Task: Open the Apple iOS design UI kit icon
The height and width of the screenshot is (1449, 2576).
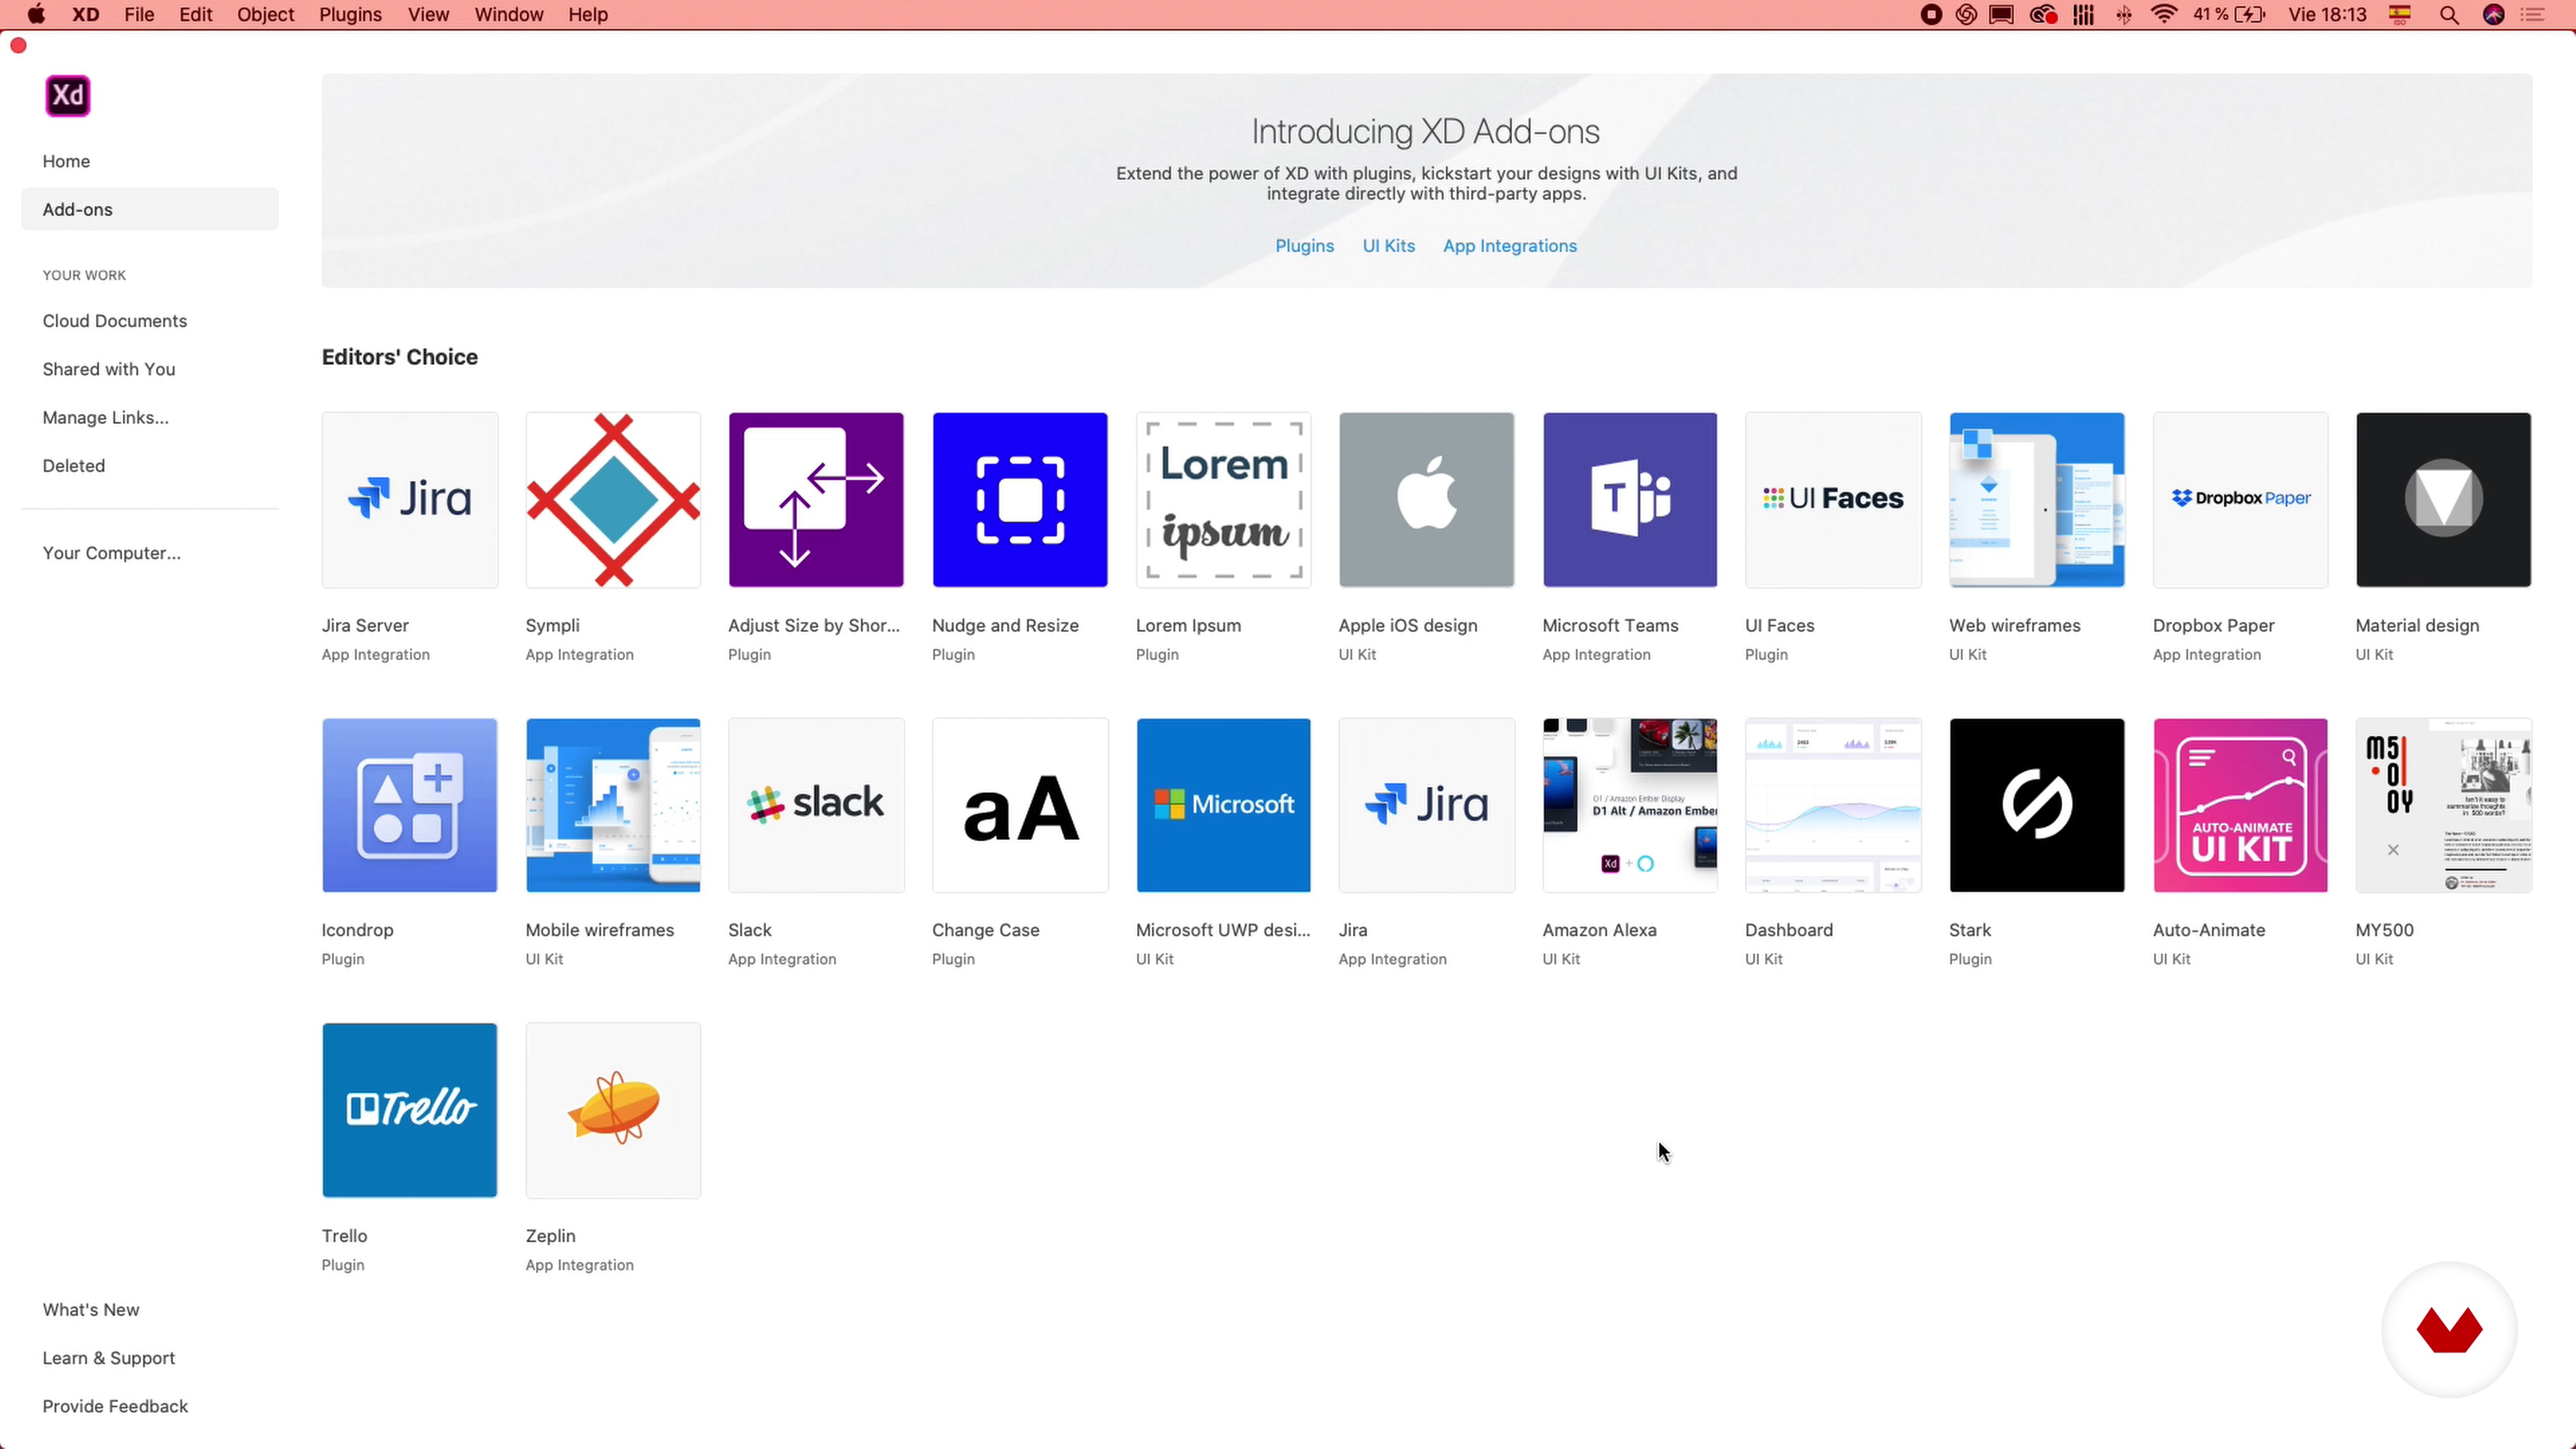Action: (1426, 499)
